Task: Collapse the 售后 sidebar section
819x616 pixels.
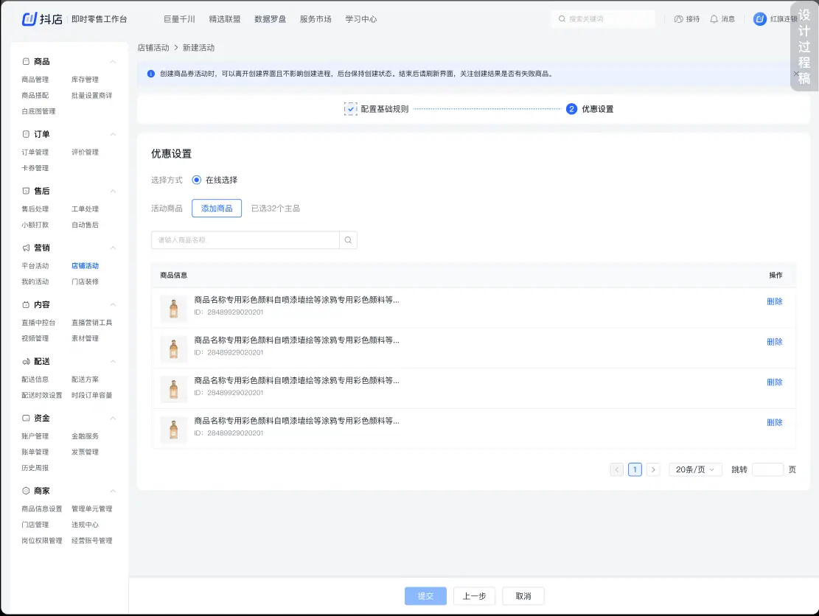Action: (113, 192)
